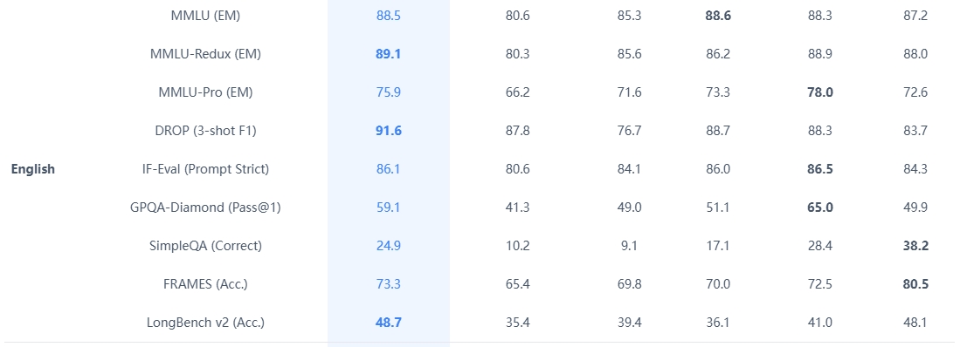
Task: Select the bold 88.6 MMLU score
Action: pyautogui.click(x=718, y=16)
